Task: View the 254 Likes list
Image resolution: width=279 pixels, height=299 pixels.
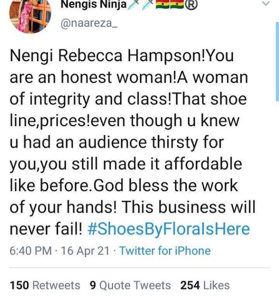Action: click(x=205, y=285)
